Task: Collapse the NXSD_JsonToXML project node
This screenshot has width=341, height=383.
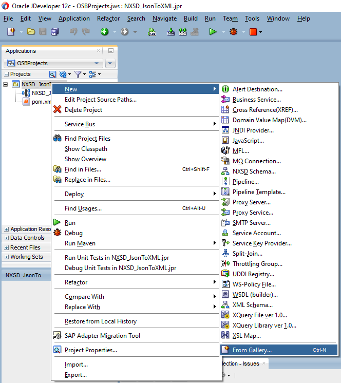Action: 5,85
